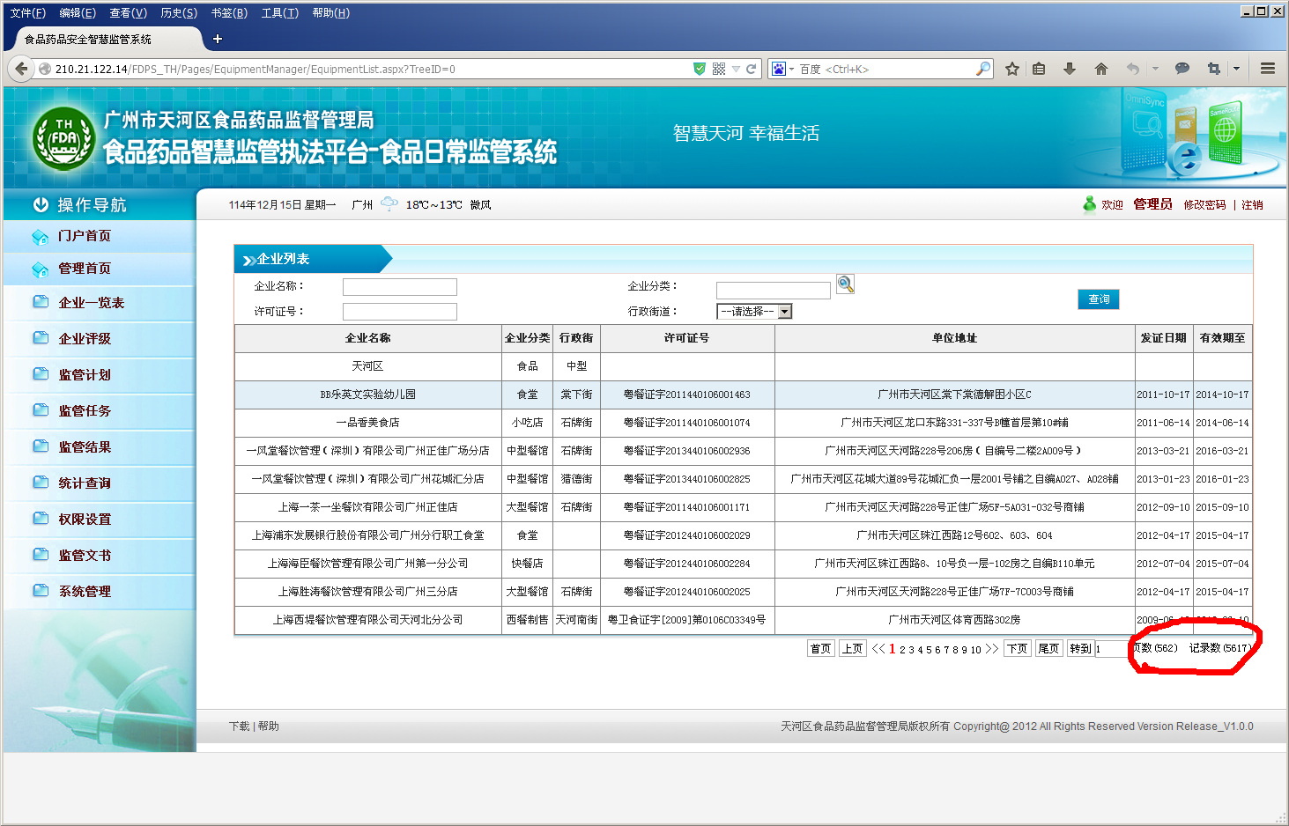Expand the screenshot tool dropdown arrow

coord(1236,69)
